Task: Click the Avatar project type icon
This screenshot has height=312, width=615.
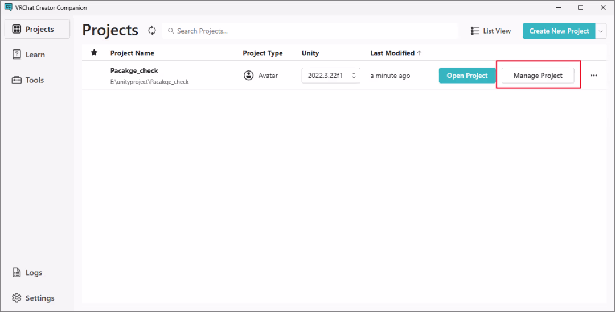Action: tap(249, 76)
